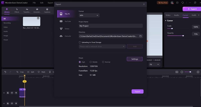Mute track 03 audio
The image size is (201, 107).
click(16, 93)
